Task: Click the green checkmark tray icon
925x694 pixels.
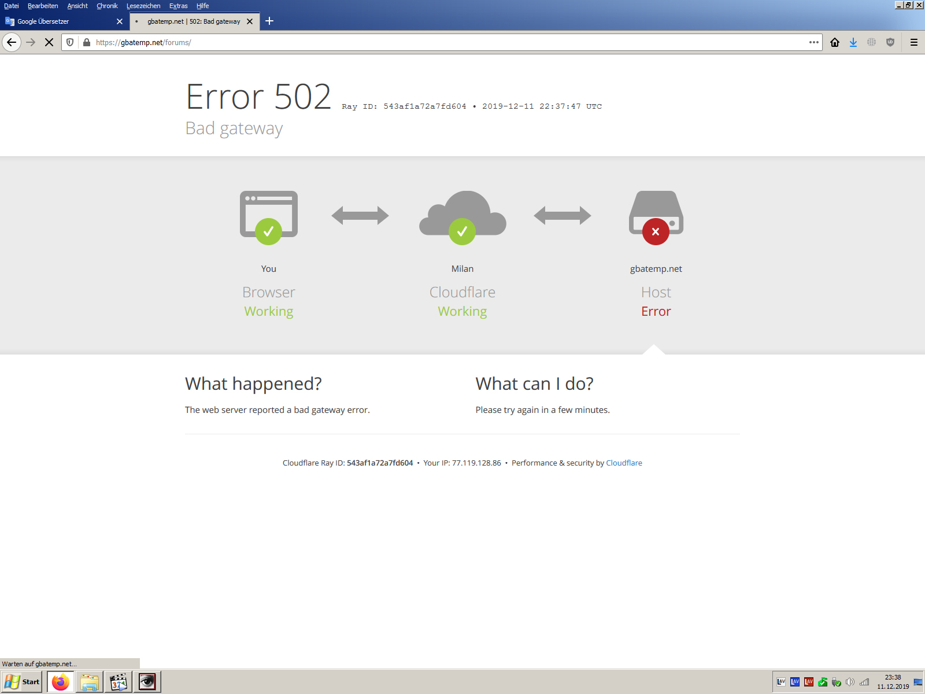Action: tap(823, 682)
